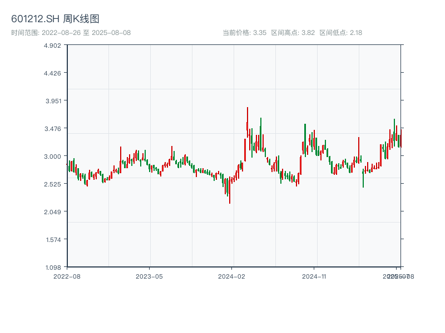Screen dimensions: 445x333
Task: Click the 2.049 y-axis label
Action: (52, 212)
